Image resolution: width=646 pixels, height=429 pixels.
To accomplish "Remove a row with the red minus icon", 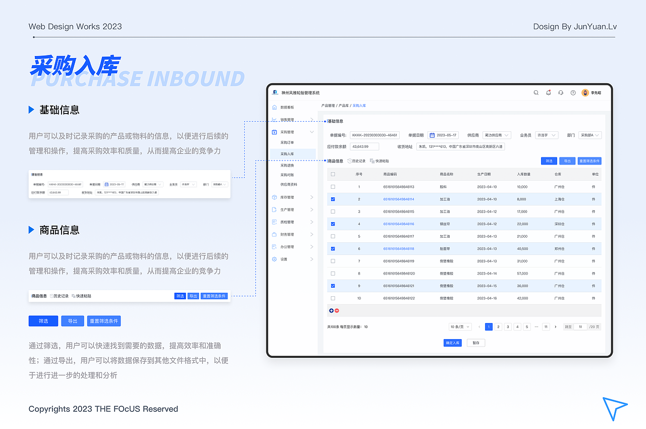I will click(x=337, y=310).
